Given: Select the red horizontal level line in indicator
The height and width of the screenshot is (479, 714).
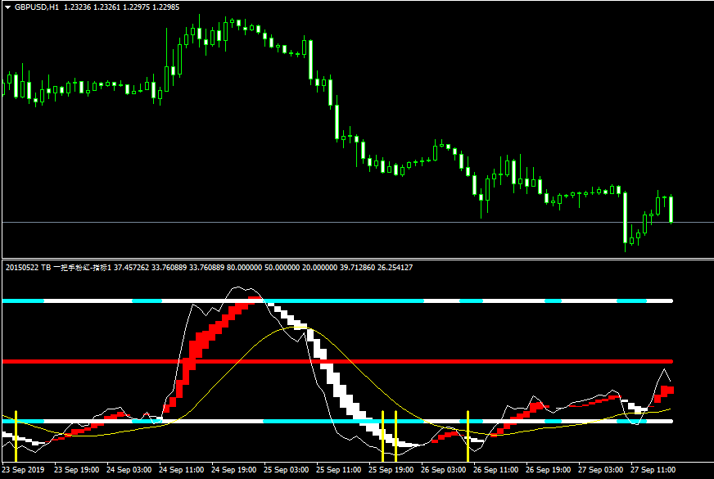Looking at the screenshot, I should 491,361.
